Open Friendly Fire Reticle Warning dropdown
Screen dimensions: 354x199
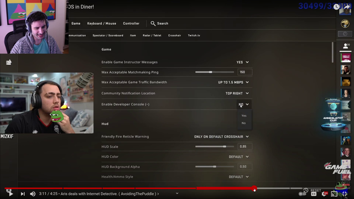(221, 137)
